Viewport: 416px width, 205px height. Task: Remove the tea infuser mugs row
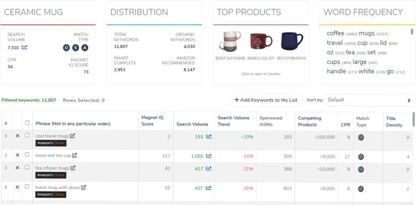pos(18,168)
